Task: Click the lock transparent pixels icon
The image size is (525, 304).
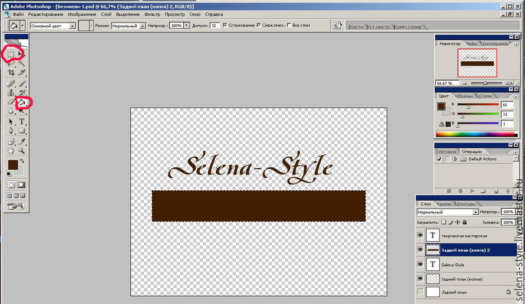Action: click(444, 222)
